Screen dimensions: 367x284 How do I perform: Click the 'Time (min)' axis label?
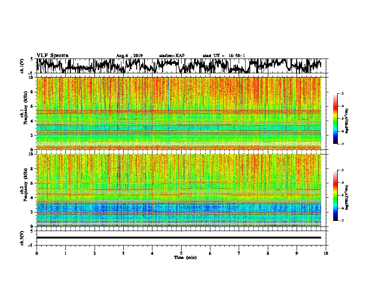[x=185, y=258]
